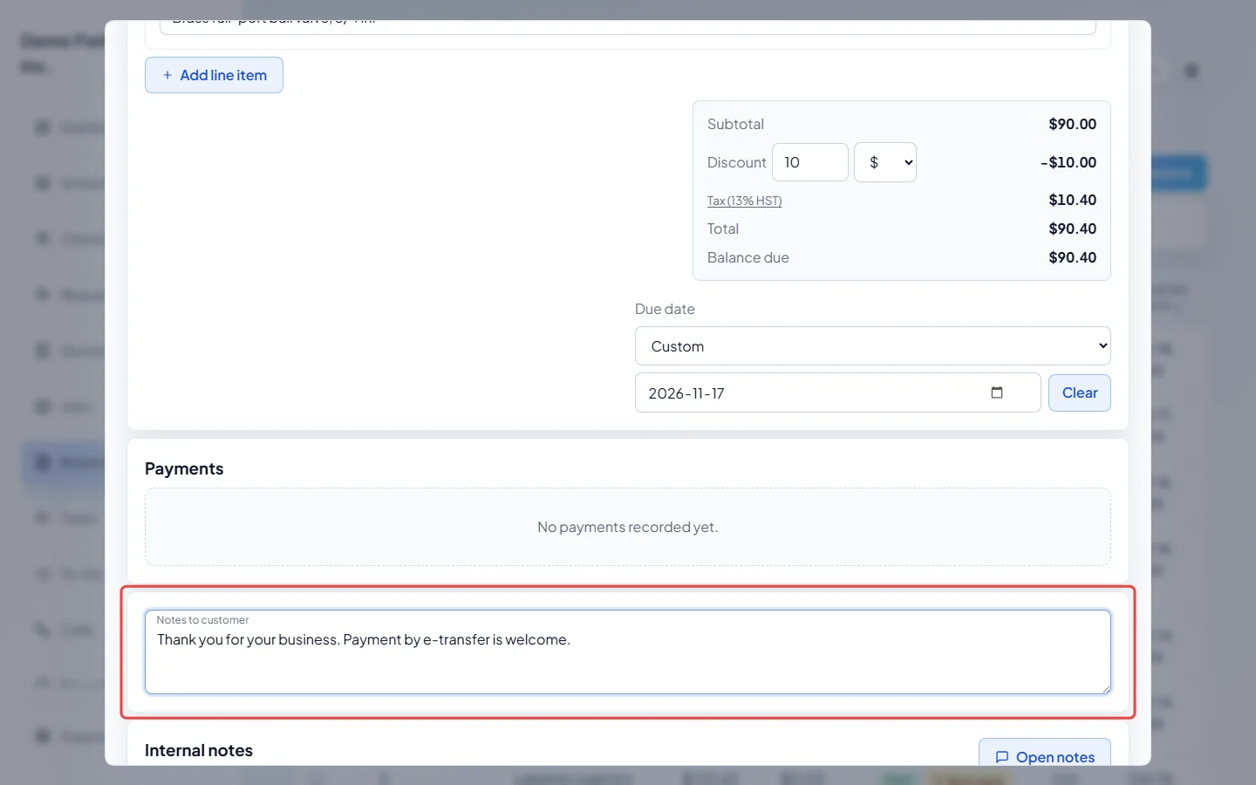The height and width of the screenshot is (785, 1256).
Task: Focus the Discount amount input field
Action: [809, 162]
